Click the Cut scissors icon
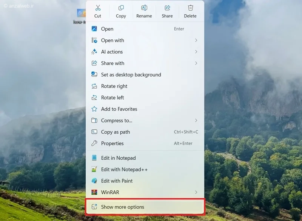The image size is (302, 221). pyautogui.click(x=98, y=8)
